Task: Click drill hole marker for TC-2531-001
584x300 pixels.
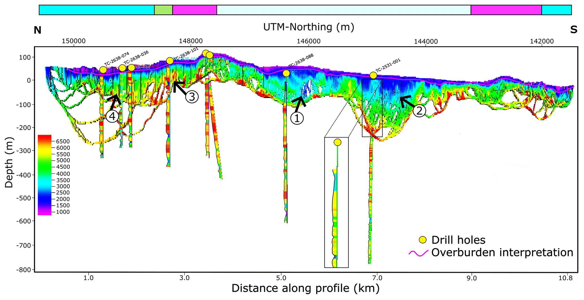Action: (373, 75)
